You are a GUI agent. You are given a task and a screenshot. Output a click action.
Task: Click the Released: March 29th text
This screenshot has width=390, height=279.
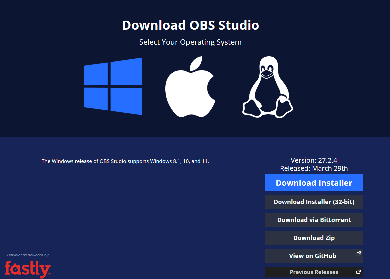(314, 168)
